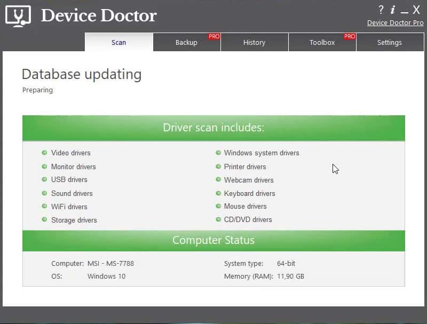The width and height of the screenshot is (427, 324).
Task: Click the green bullet beside Windows system drivers
Action: (x=218, y=153)
